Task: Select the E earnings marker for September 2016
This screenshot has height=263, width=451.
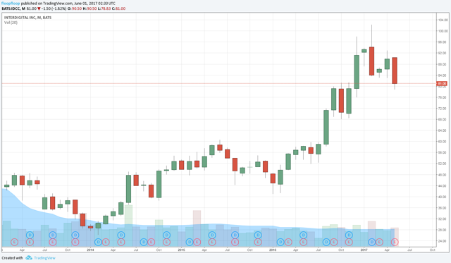Action: 333,242
